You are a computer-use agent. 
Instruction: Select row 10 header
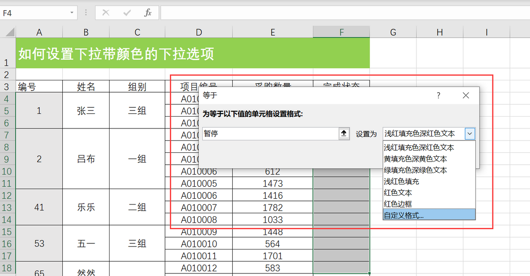(8, 171)
